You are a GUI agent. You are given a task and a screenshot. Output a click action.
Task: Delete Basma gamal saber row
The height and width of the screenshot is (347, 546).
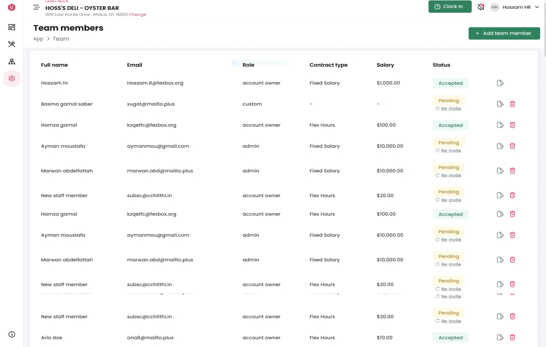coord(512,104)
